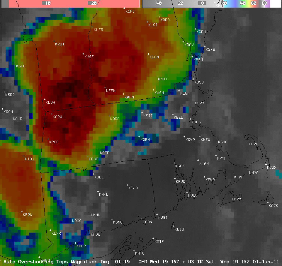Click the KCON station marker
The image size is (282, 266).
pyautogui.click(x=148, y=54)
